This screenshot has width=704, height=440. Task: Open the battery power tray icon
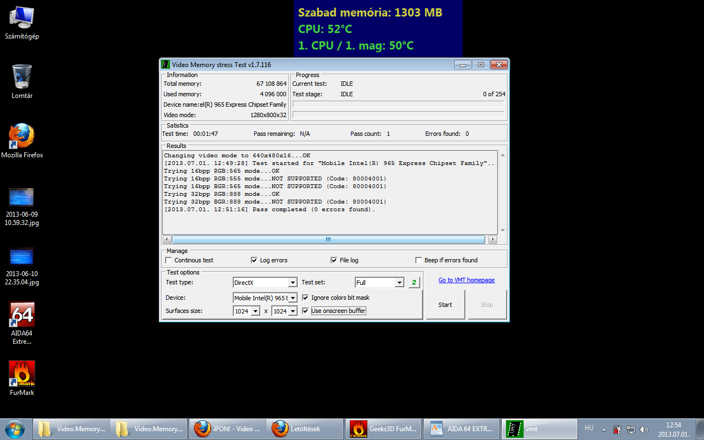coord(617,429)
